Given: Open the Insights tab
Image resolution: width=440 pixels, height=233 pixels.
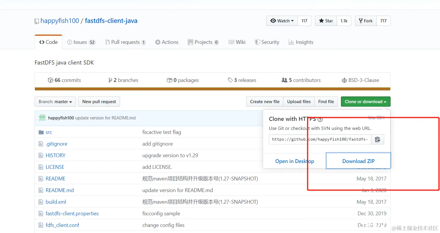Looking at the screenshot, I should tap(301, 42).
